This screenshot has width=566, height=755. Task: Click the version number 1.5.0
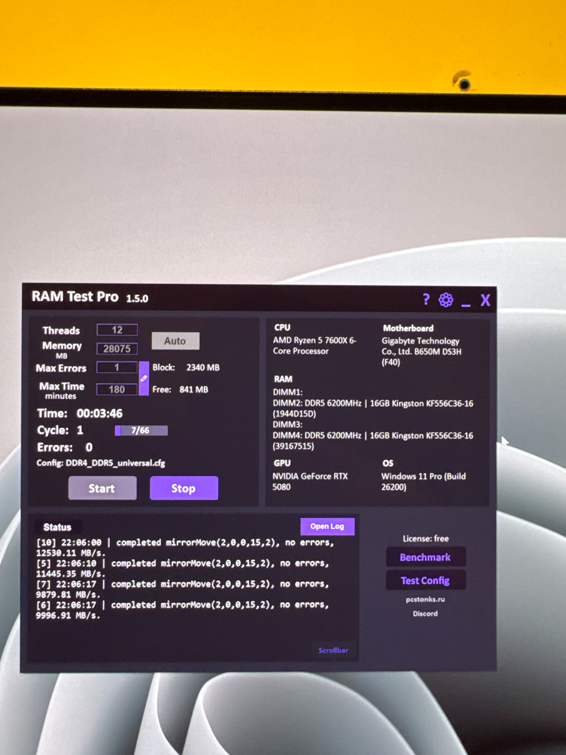(137, 299)
